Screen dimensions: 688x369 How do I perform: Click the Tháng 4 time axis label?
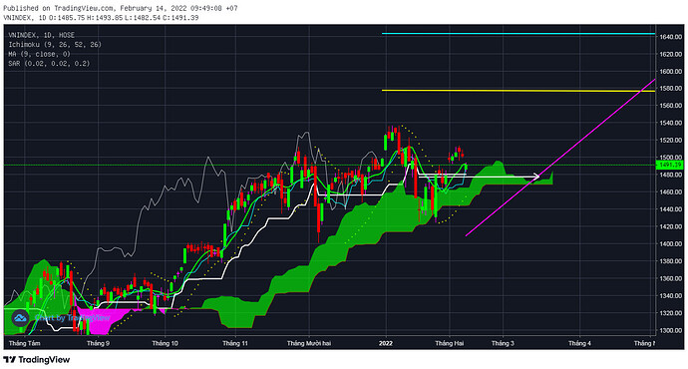click(x=579, y=343)
